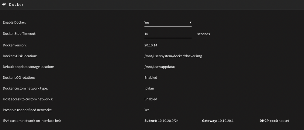Click the Yes value for preserve networks
This screenshot has width=304, height=130.
coord(147,110)
